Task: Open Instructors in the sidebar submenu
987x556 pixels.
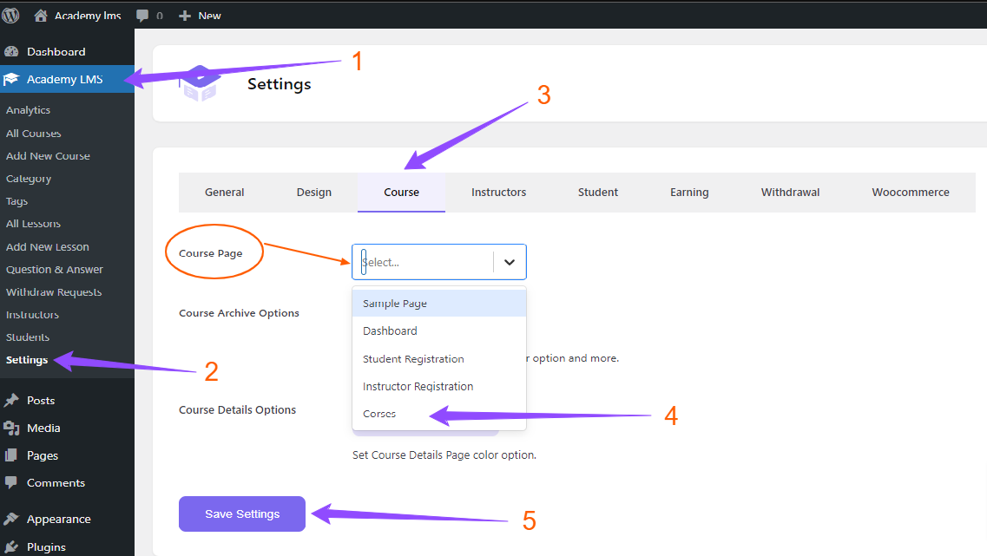Action: (32, 315)
